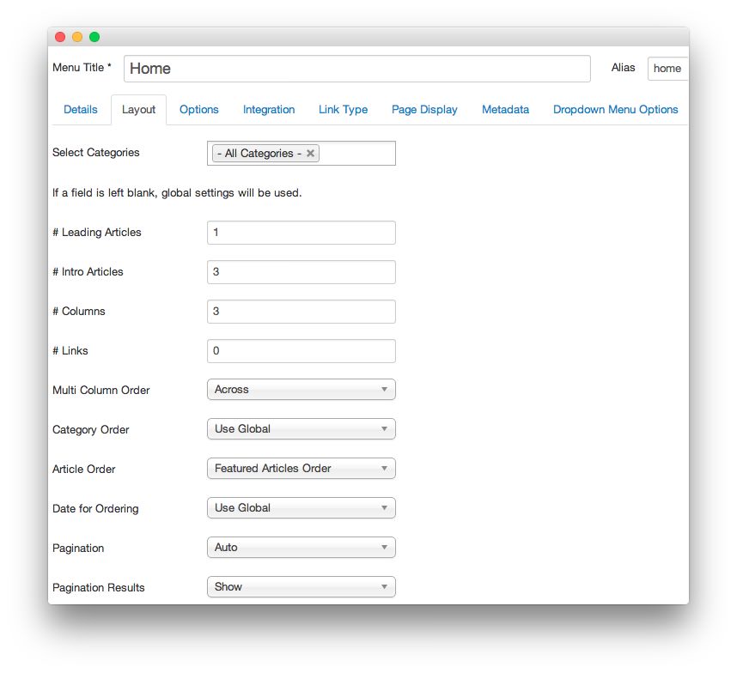Open the Date for Ordering dropdown
The height and width of the screenshot is (673, 737).
pos(301,507)
